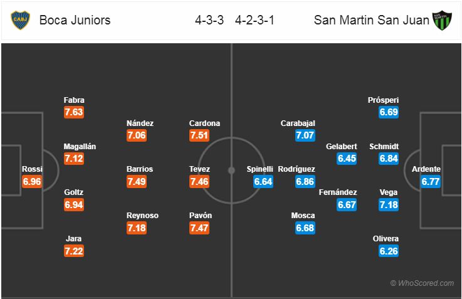Open the WhoScored.com watermark link

[x=423, y=283]
